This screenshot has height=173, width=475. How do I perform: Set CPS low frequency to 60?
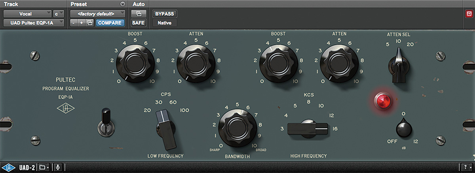pyautogui.click(x=173, y=102)
